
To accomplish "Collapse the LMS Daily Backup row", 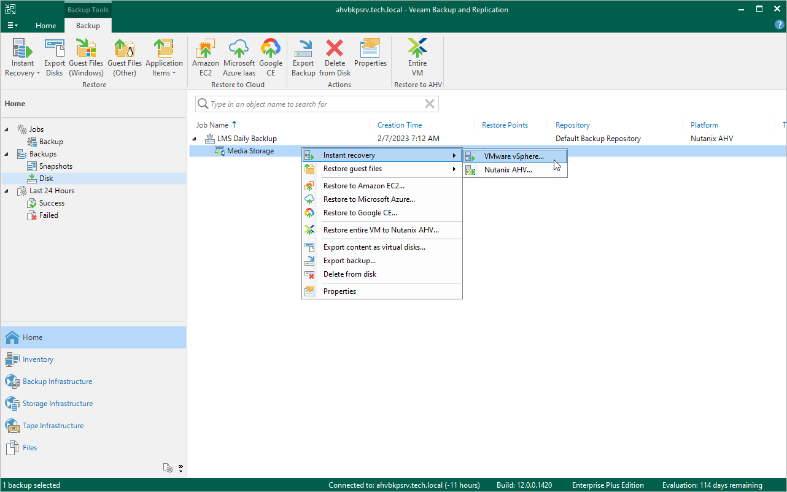I will coord(195,139).
